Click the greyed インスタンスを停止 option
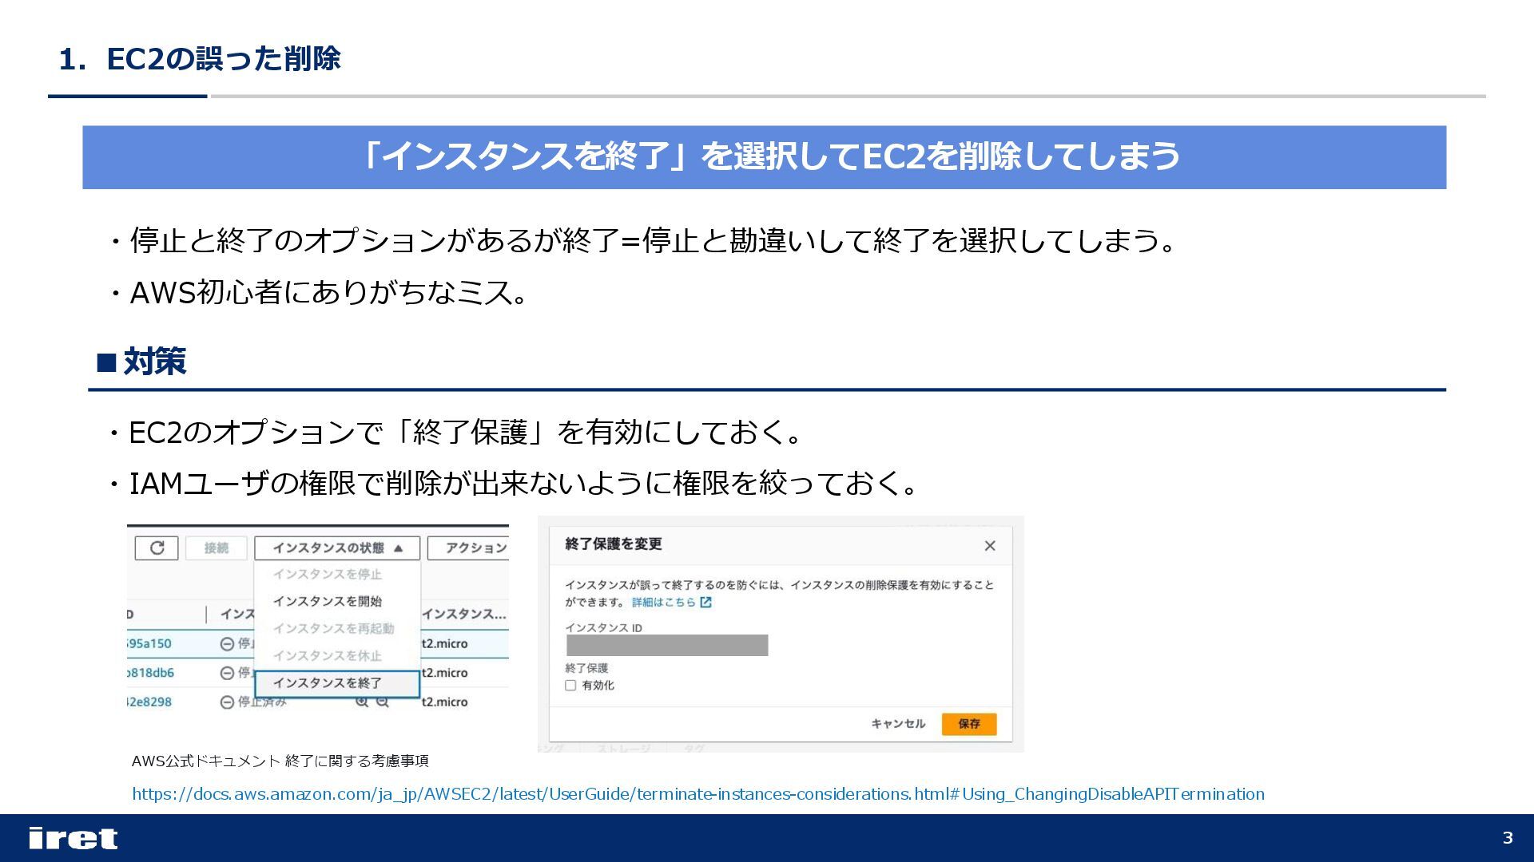The width and height of the screenshot is (1534, 862). (328, 574)
